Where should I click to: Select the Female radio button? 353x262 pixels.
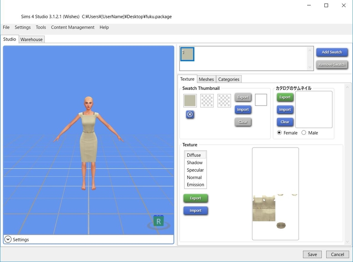tap(279, 133)
